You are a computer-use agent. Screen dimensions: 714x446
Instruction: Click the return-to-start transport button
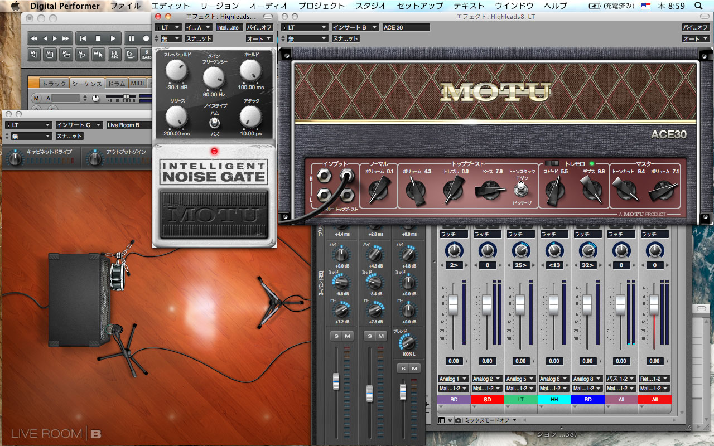(x=83, y=38)
